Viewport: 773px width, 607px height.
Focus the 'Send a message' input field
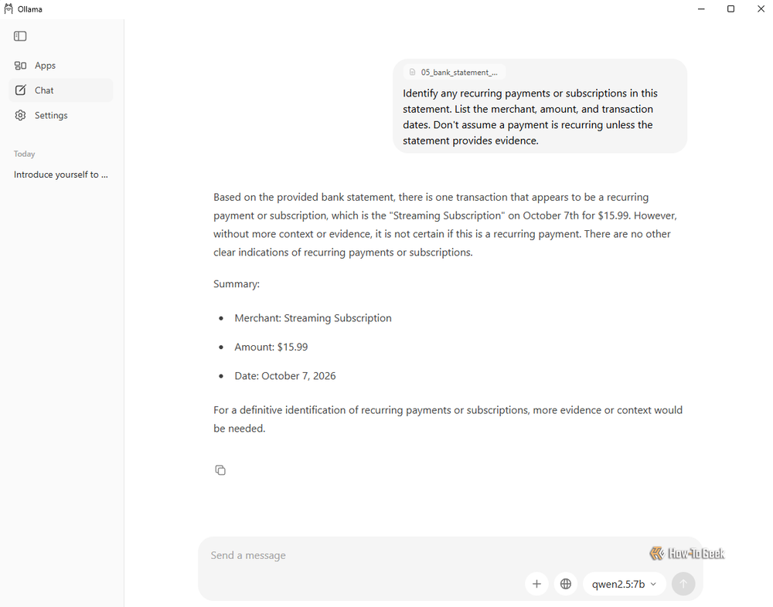coord(424,555)
